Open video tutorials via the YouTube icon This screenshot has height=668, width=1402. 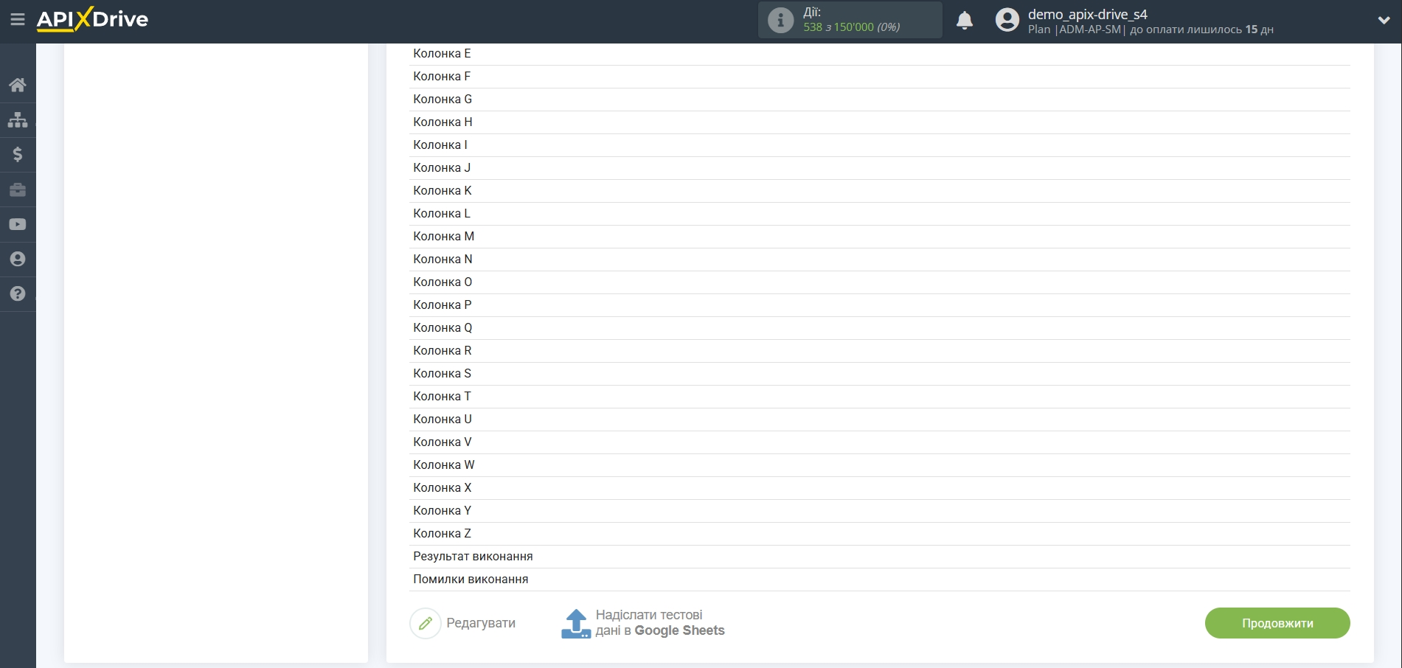(x=18, y=224)
